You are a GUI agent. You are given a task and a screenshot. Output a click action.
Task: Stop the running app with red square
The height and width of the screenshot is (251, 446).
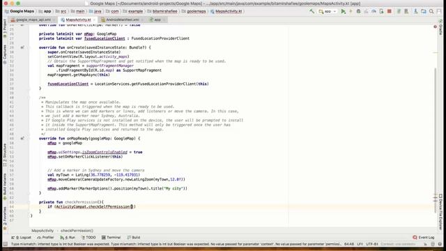tap(389, 11)
